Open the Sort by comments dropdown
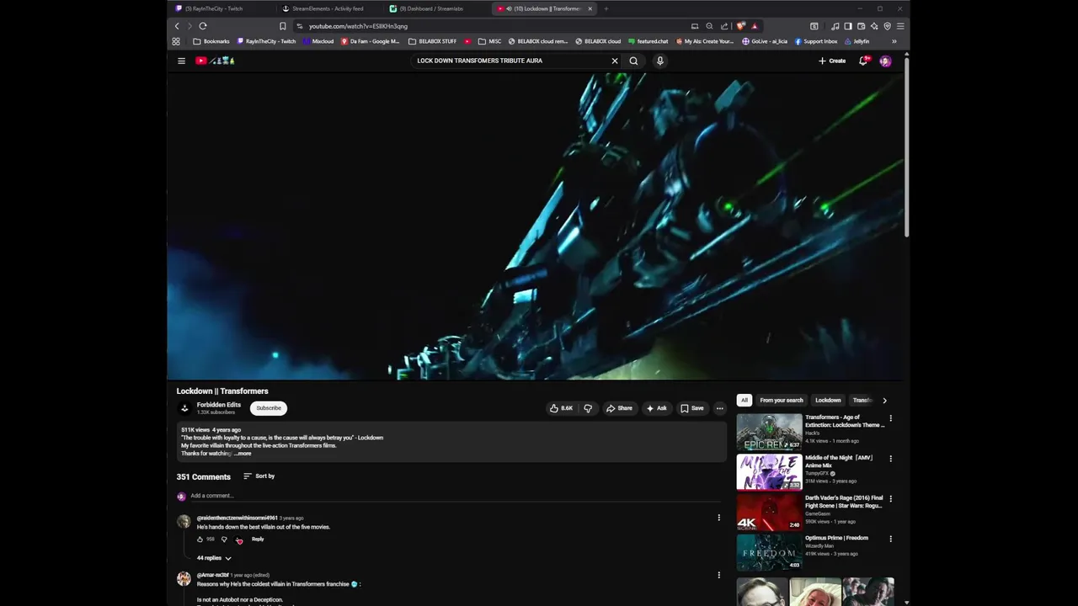 tap(259, 476)
